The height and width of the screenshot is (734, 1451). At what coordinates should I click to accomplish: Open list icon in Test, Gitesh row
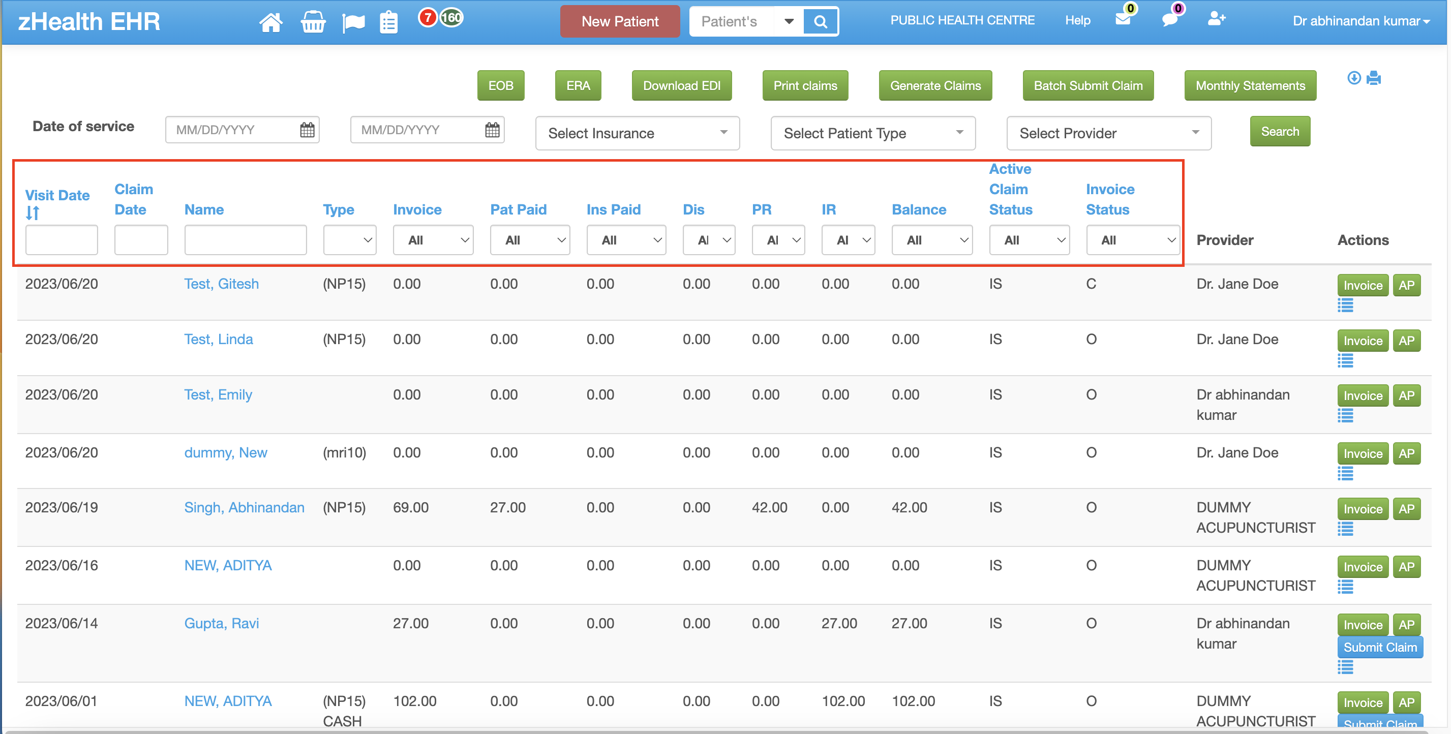(x=1345, y=306)
